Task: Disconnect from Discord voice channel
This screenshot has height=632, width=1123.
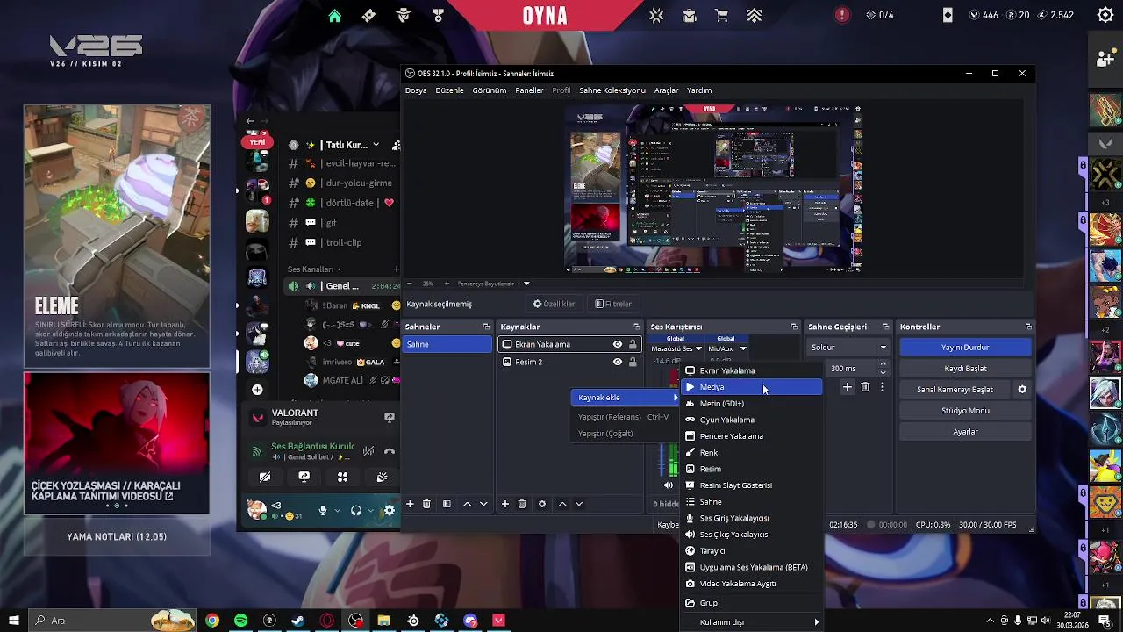Action: (390, 451)
